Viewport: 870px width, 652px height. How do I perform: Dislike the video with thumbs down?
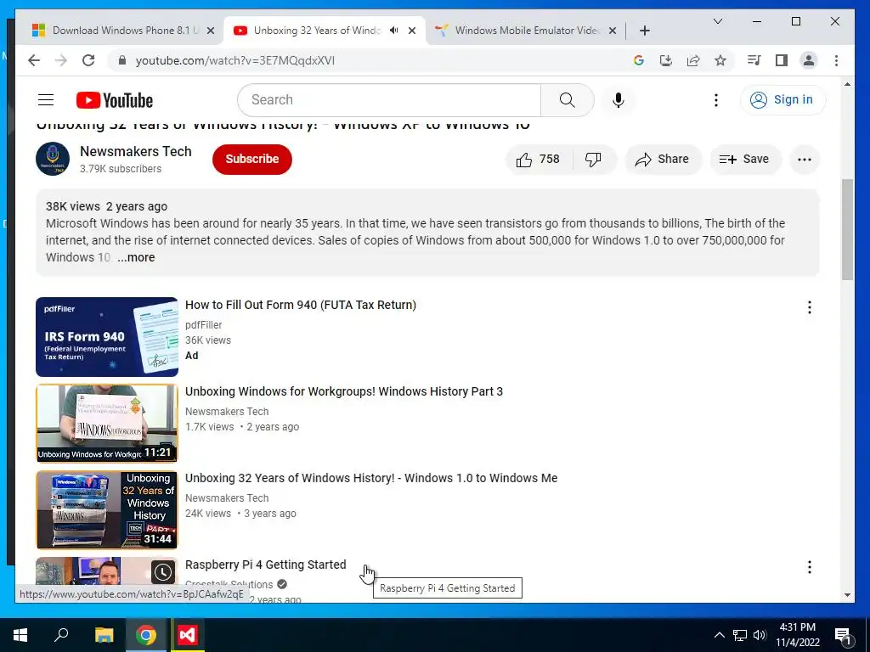[x=593, y=159]
